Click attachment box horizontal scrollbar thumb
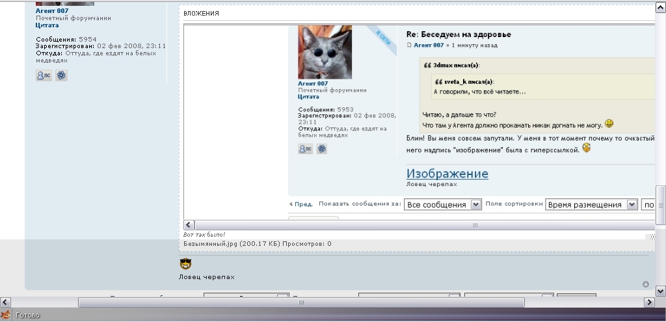The image size is (666, 322). (425, 225)
